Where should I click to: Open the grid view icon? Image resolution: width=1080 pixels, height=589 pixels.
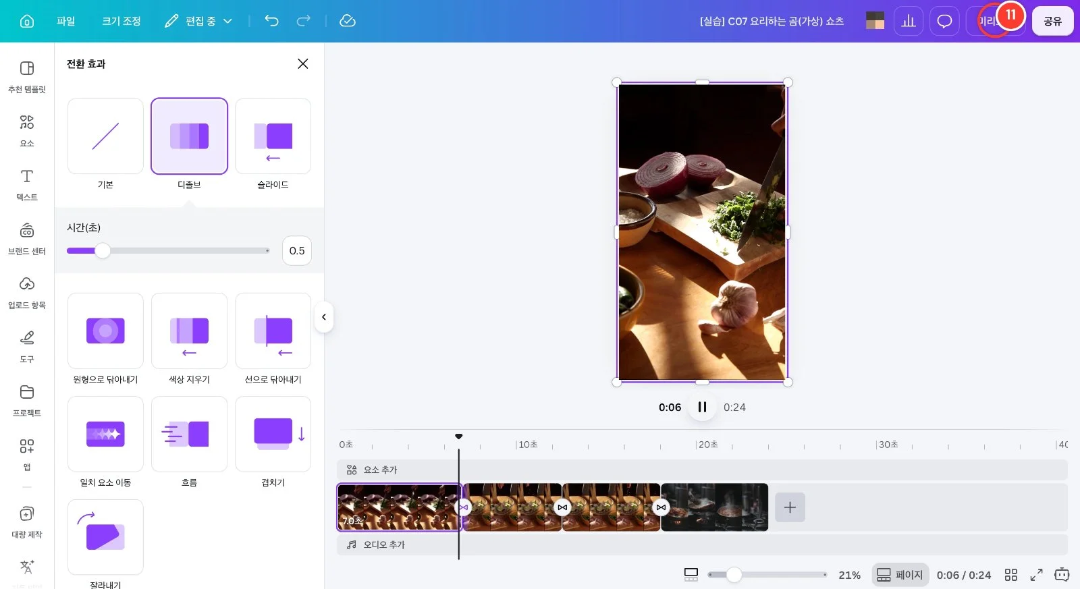pyautogui.click(x=1010, y=575)
